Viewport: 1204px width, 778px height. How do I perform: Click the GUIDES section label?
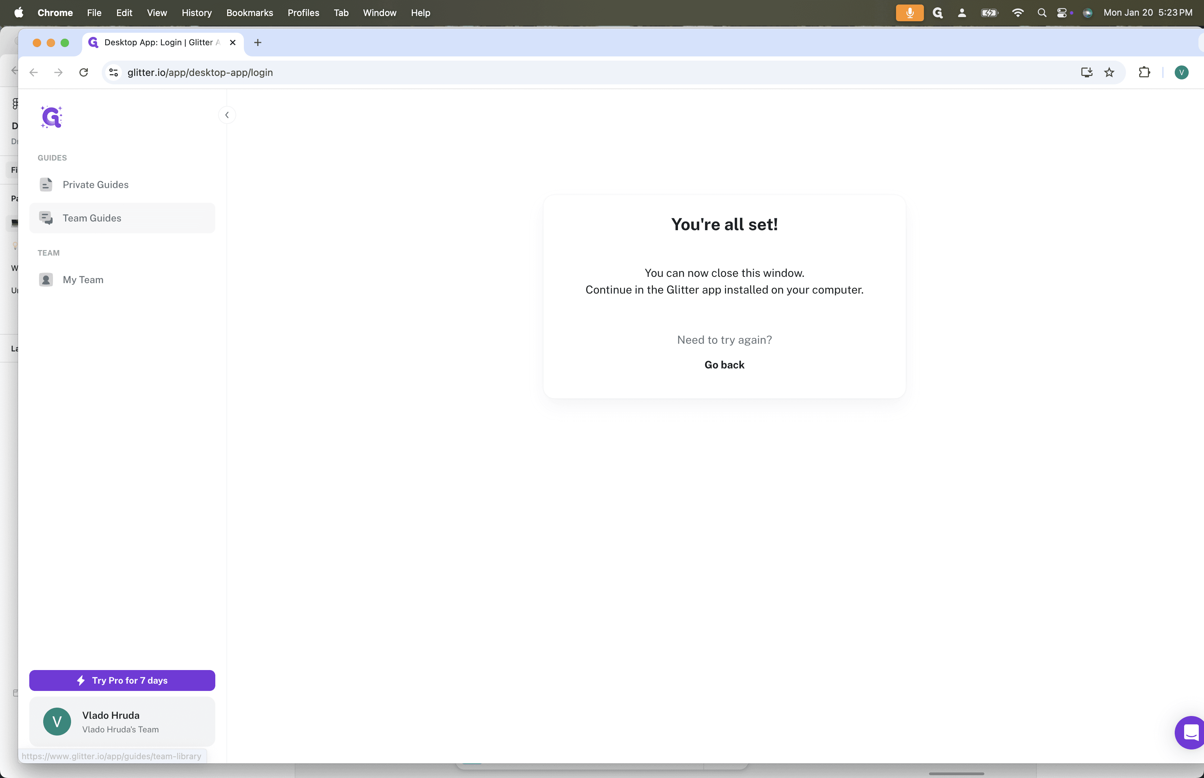(x=52, y=158)
